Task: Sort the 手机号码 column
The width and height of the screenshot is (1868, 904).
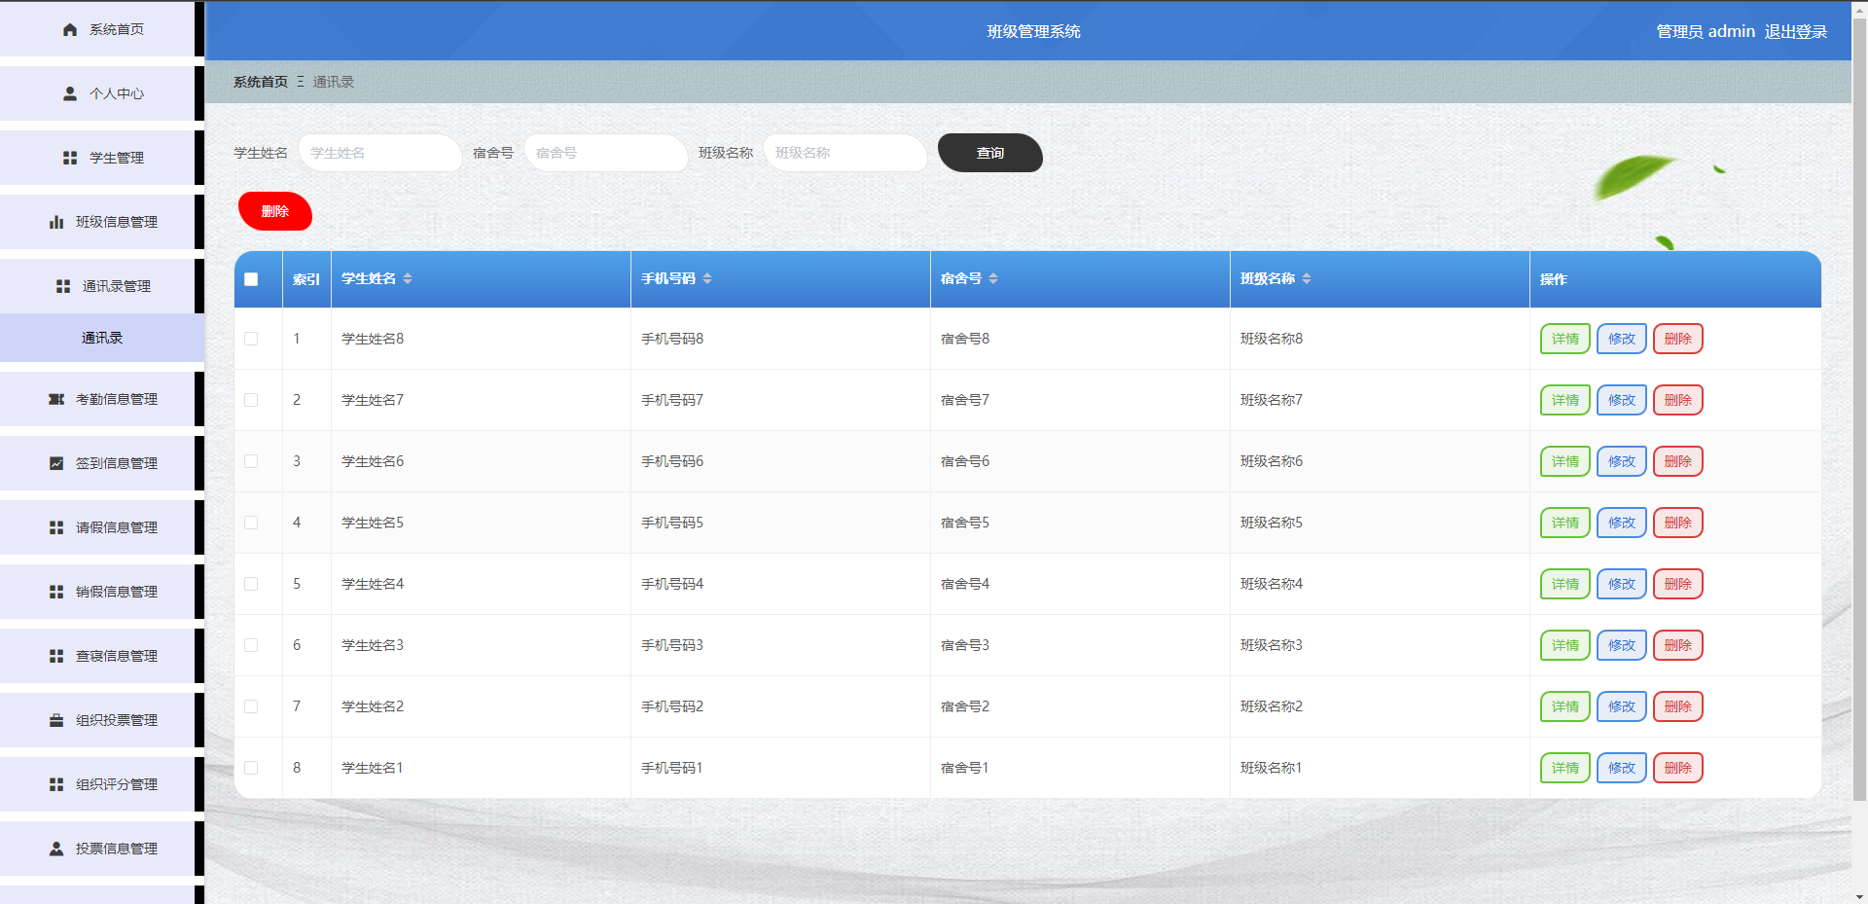Action: [x=707, y=278]
